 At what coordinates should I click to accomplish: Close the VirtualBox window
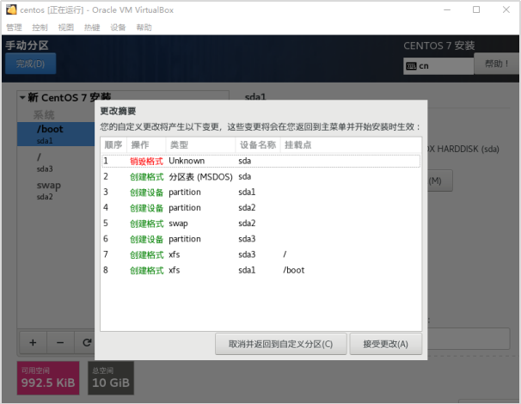506,9
